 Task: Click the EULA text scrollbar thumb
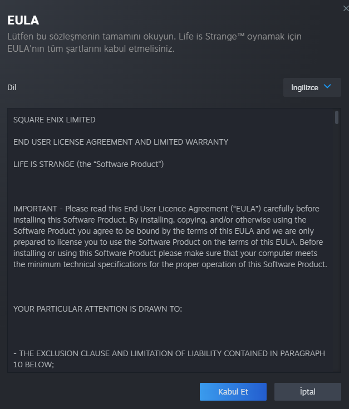point(337,117)
